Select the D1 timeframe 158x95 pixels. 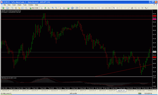(x=103, y=8)
